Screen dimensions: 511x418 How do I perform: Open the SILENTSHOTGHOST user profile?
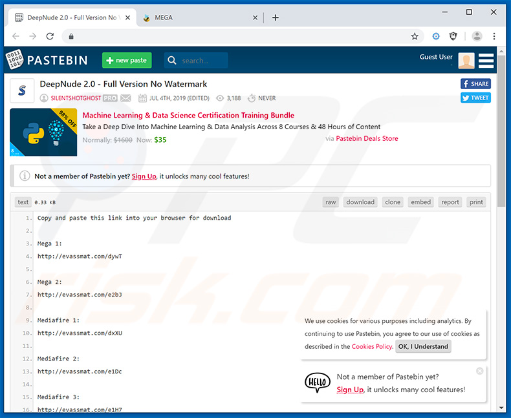[x=76, y=98]
